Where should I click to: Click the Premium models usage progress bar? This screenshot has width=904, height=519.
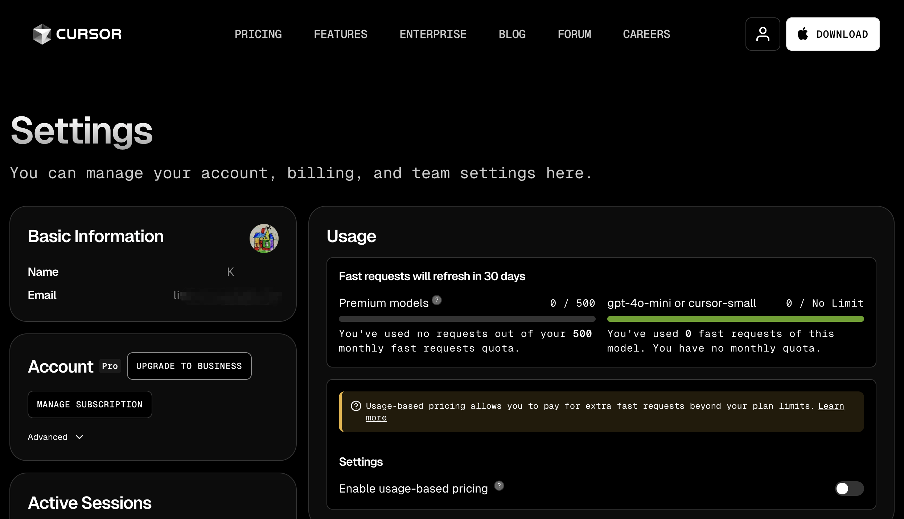point(467,319)
